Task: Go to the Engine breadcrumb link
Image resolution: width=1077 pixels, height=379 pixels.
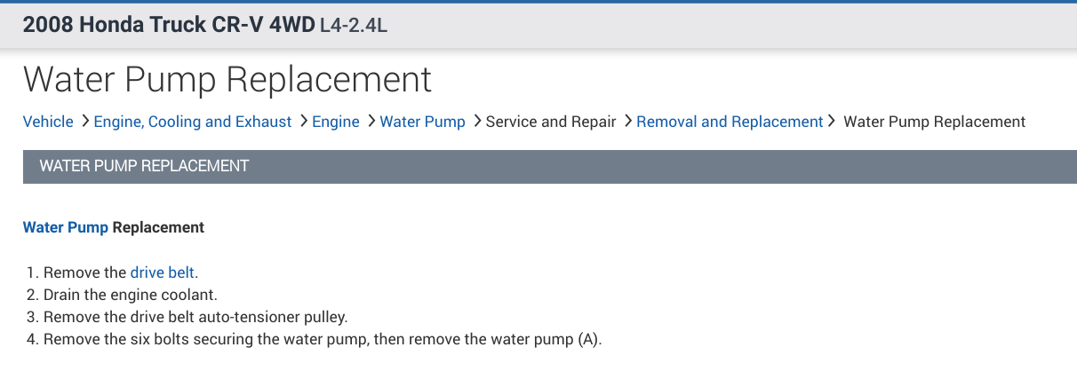Action: 336,122
